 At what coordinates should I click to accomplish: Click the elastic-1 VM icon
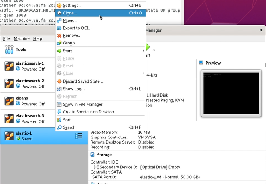pos(9,136)
